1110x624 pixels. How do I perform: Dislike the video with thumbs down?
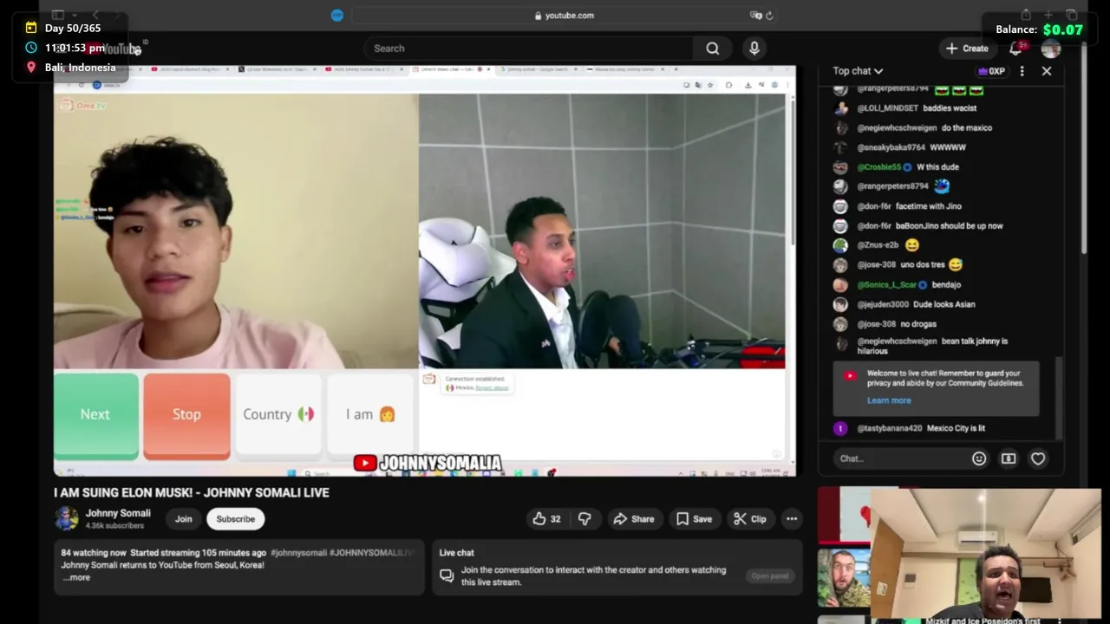pyautogui.click(x=584, y=519)
